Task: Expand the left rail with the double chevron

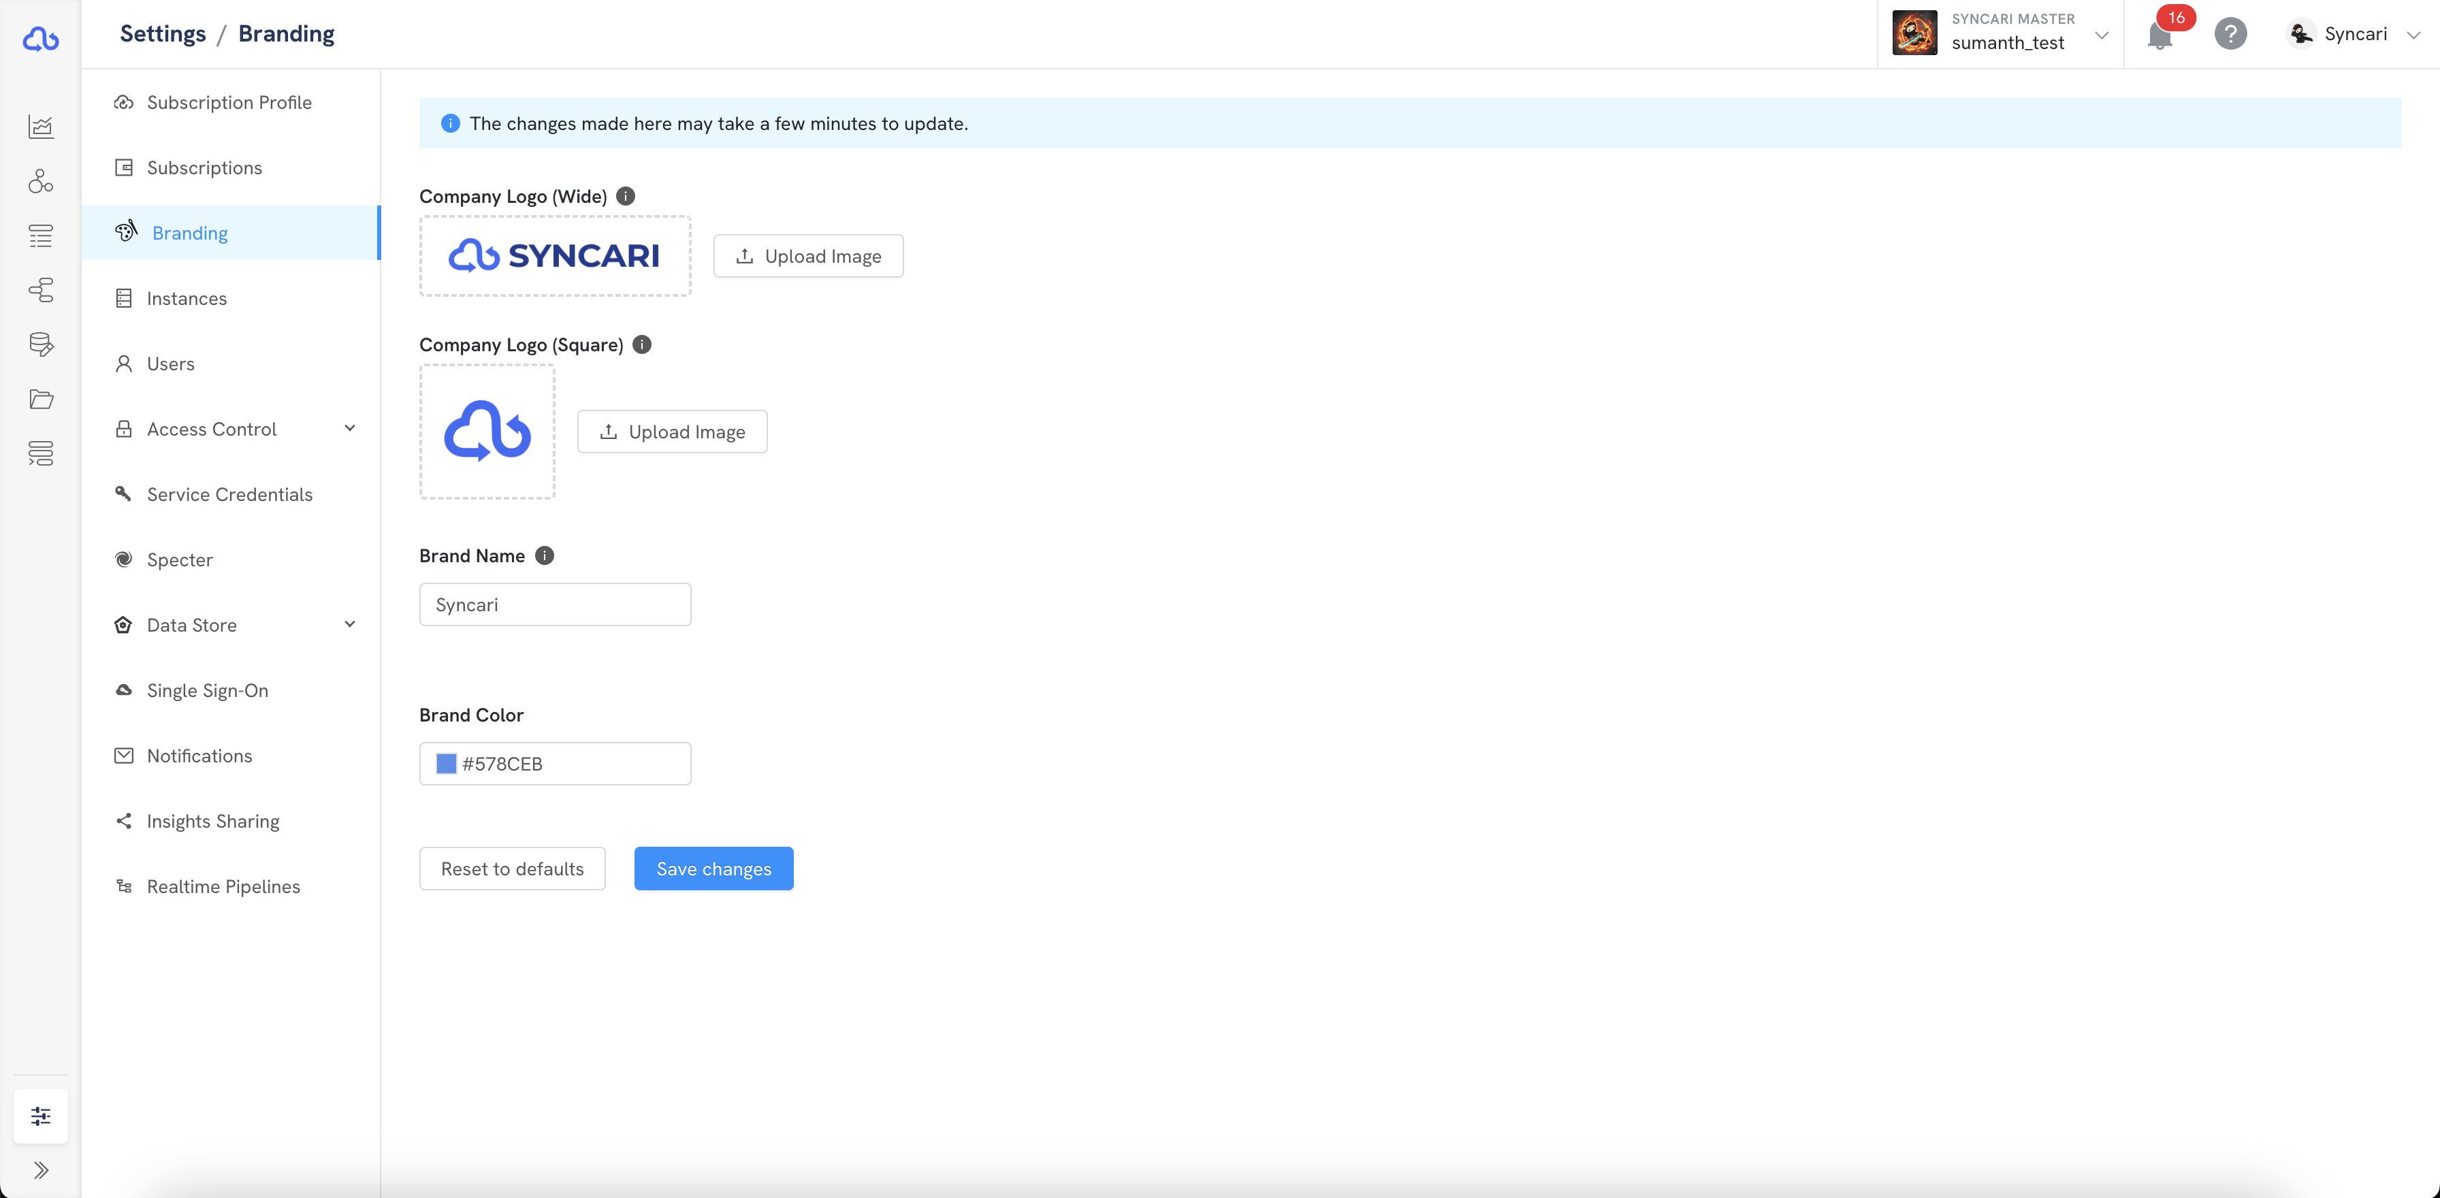Action: [x=41, y=1171]
